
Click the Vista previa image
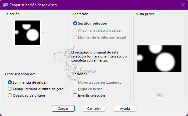click(159, 59)
